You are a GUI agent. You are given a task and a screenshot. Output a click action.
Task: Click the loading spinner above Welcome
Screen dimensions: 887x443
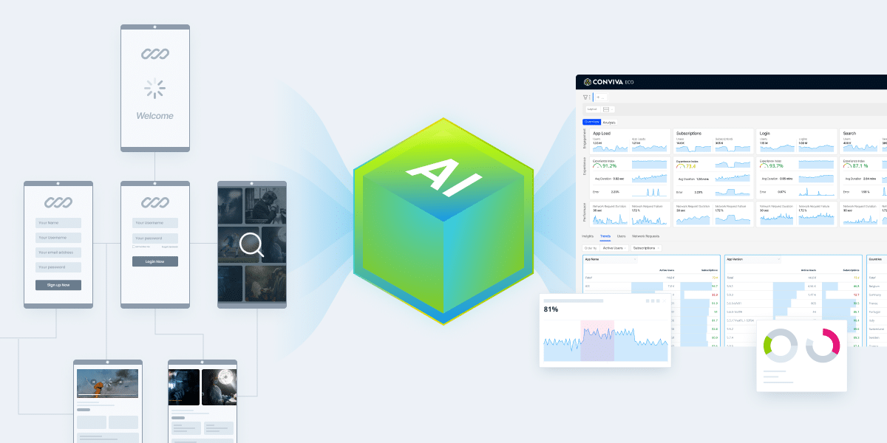point(154,89)
